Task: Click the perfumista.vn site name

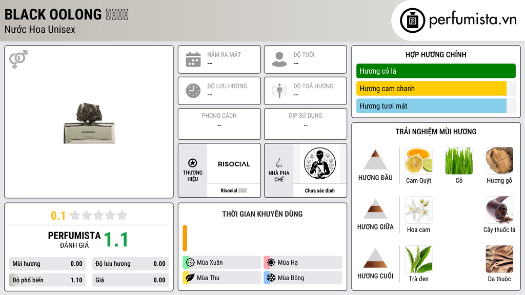Action: pyautogui.click(x=473, y=20)
